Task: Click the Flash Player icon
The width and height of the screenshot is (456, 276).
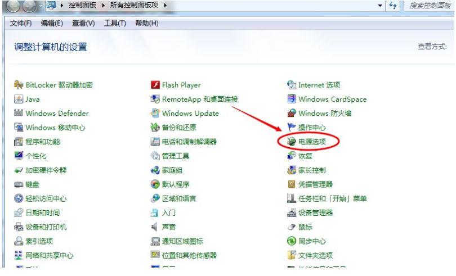Action: pos(155,85)
